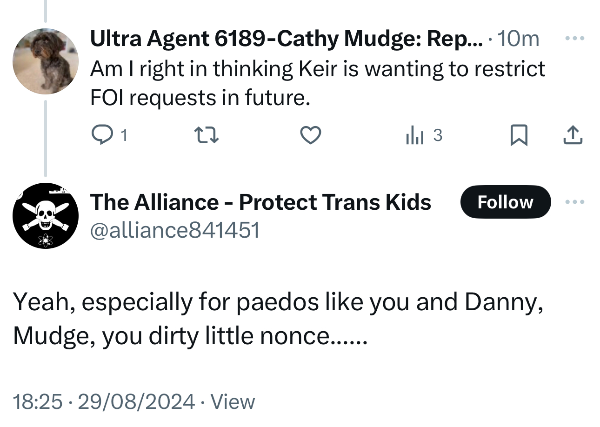Open the Ultra Agent 6189-Cathy Mudge profile name
Image resolution: width=600 pixels, height=427 pixels.
(x=287, y=39)
